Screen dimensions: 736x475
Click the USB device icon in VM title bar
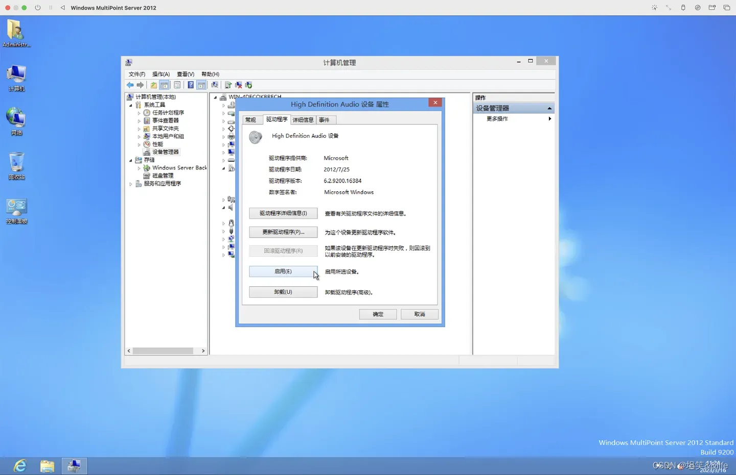(683, 8)
